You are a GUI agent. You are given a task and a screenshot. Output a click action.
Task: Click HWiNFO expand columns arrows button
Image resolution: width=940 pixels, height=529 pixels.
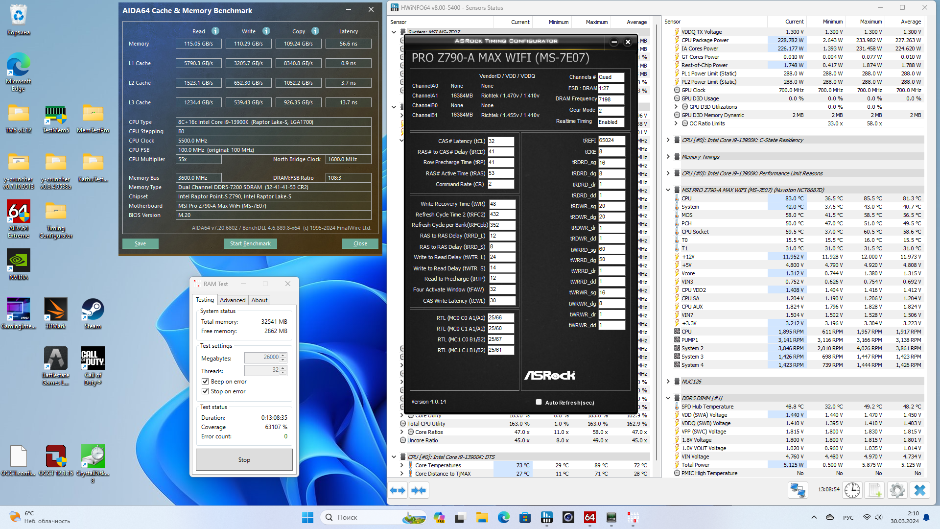coord(398,490)
